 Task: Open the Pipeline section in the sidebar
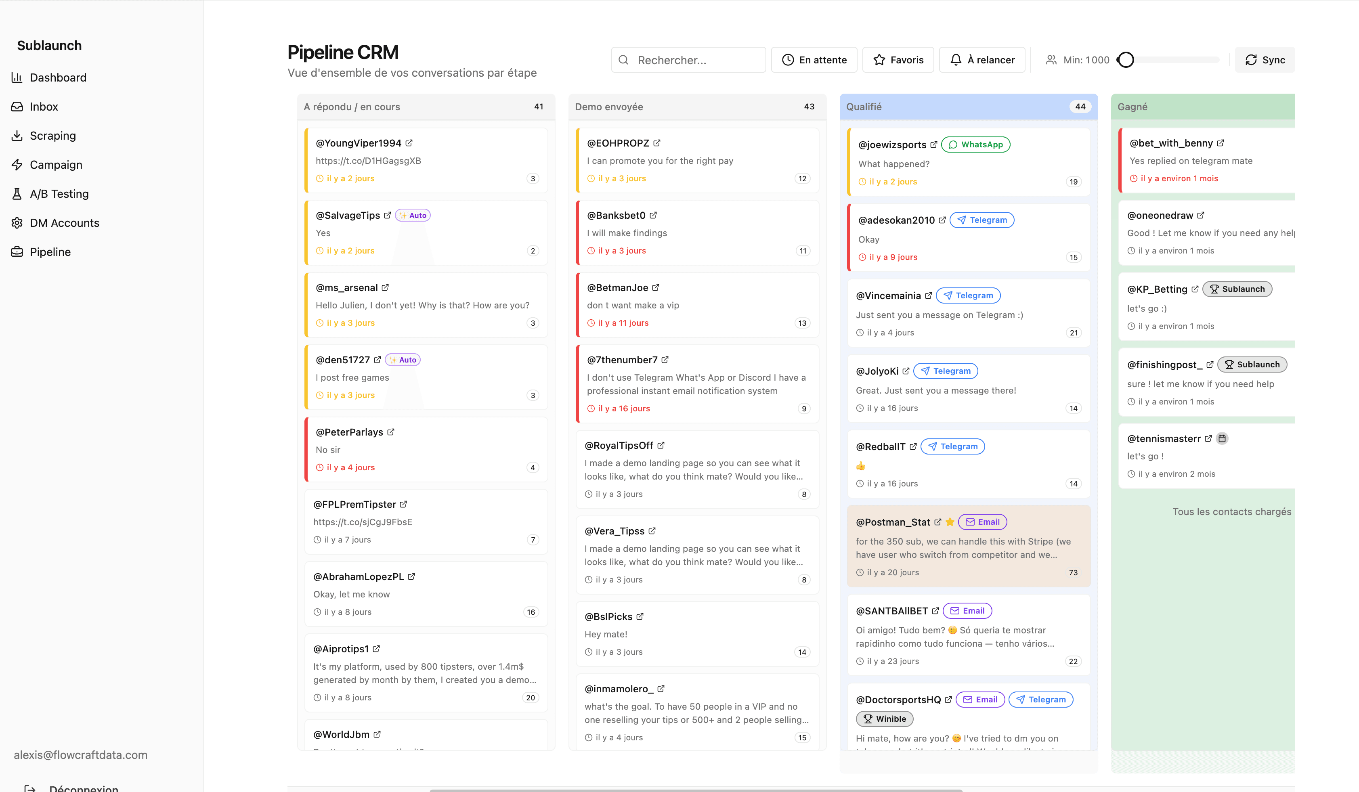[x=50, y=252]
